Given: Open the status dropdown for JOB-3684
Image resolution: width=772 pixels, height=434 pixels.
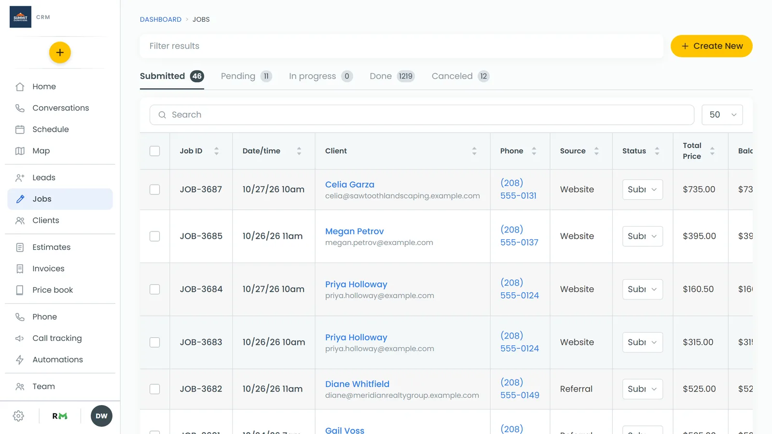Looking at the screenshot, I should [x=642, y=289].
